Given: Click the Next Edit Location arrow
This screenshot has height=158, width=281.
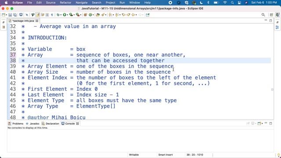Looking at the screenshot, I should coord(128,15).
